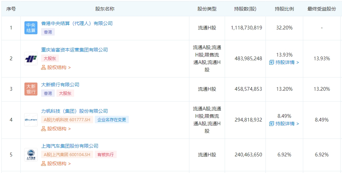Viewport: 342px width, 173px height.
Task: Click the A股|上汽集团 600104.SH stock tag
Action: (x=67, y=154)
